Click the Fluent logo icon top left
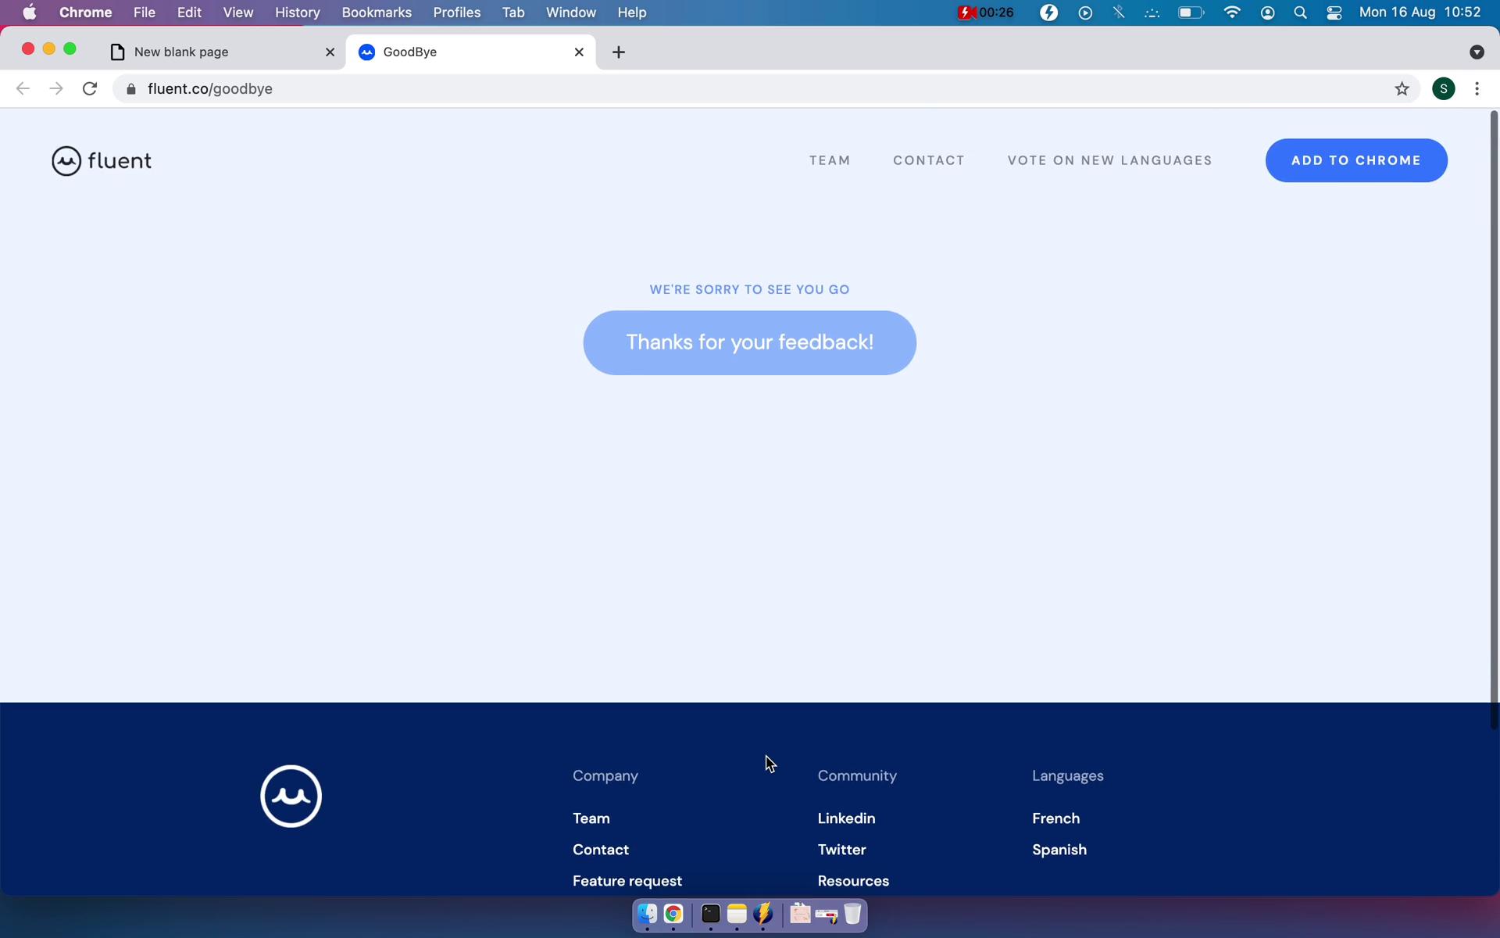The height and width of the screenshot is (938, 1500). (x=66, y=160)
